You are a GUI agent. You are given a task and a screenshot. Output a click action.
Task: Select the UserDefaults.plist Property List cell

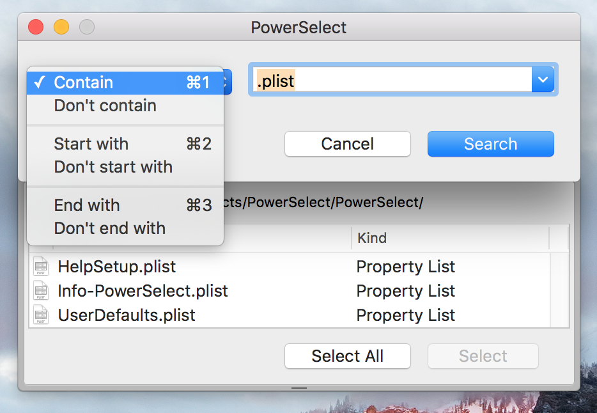pos(406,315)
